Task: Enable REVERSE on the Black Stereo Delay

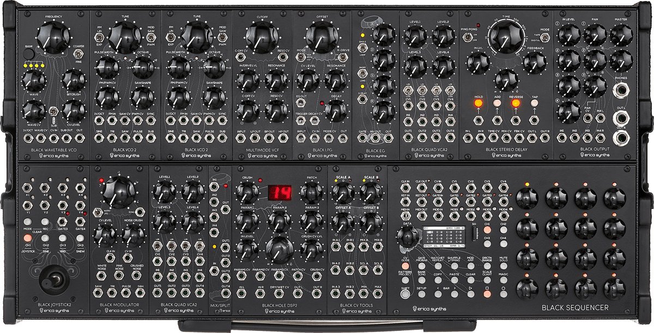Action: pos(516,103)
